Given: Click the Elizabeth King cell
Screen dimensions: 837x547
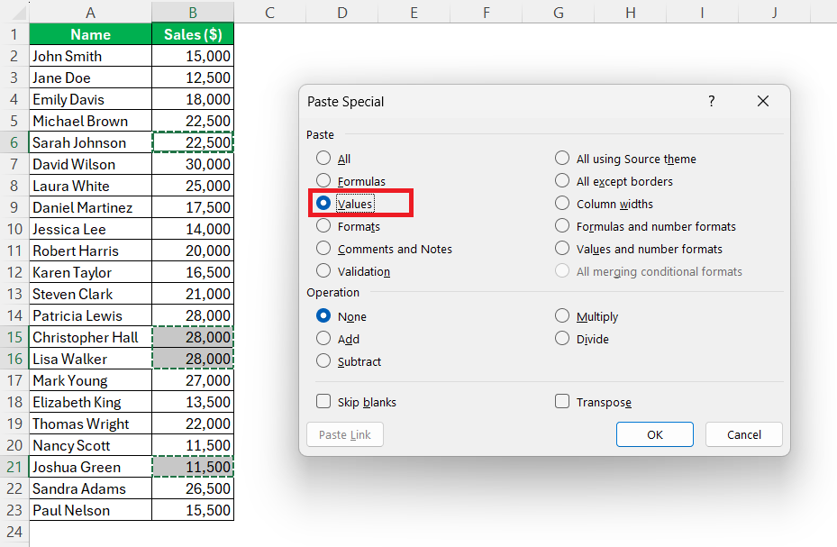Looking at the screenshot, I should [90, 402].
